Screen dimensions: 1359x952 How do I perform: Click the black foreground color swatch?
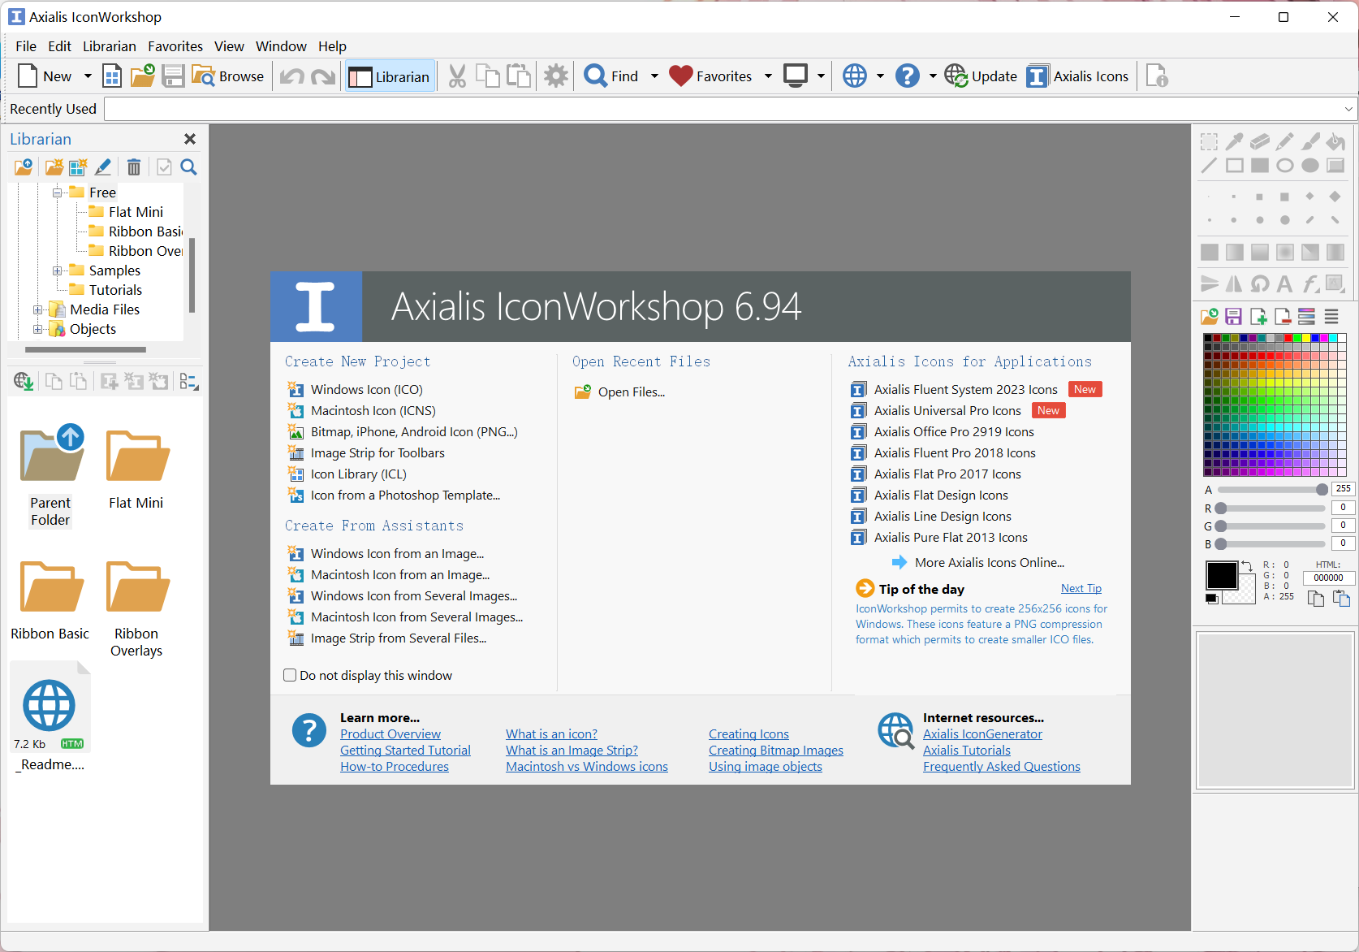click(x=1221, y=575)
